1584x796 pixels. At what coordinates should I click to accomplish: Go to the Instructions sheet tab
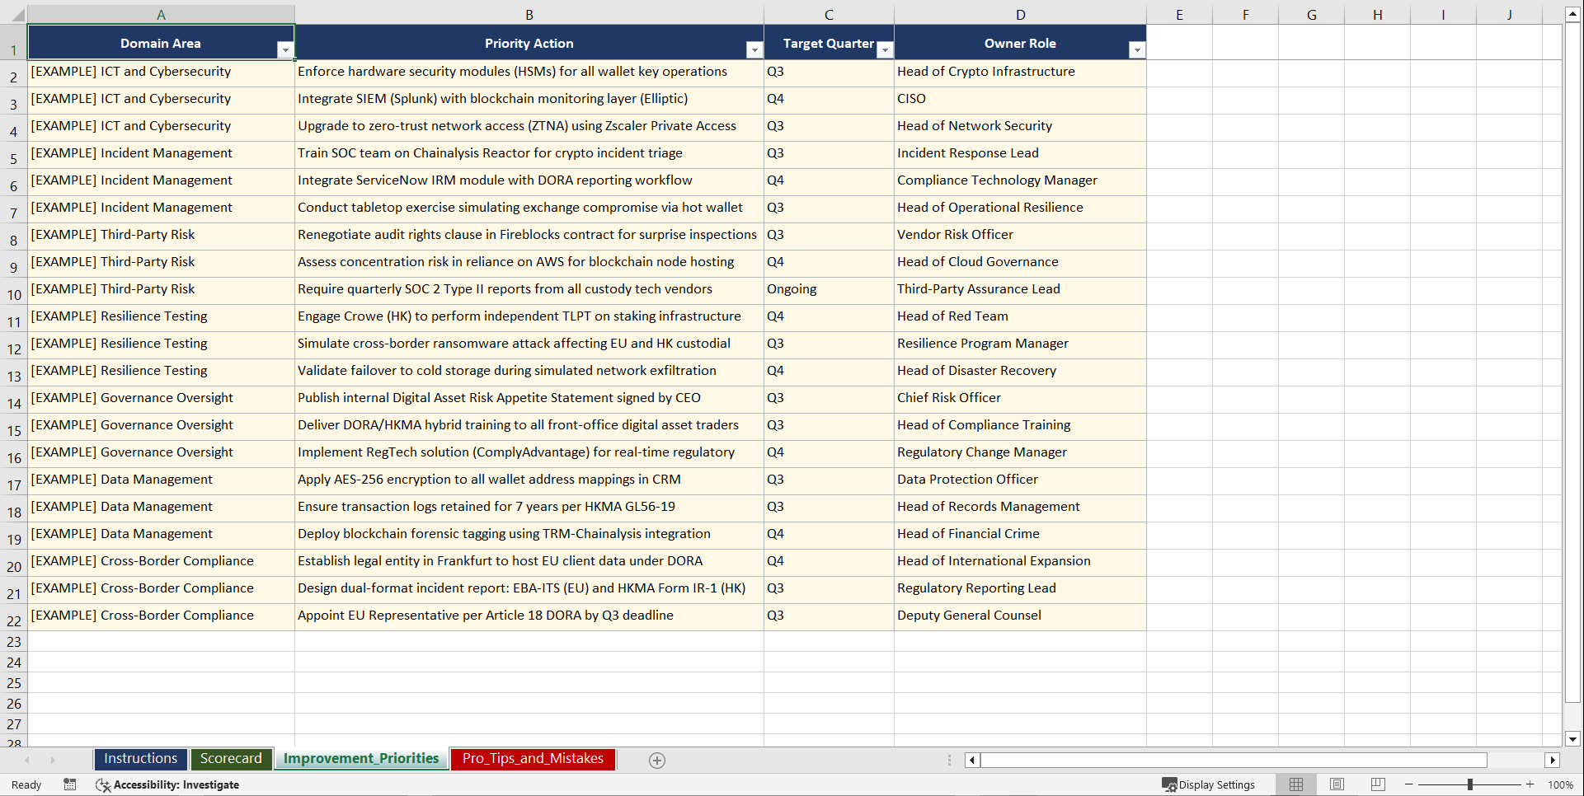(140, 759)
